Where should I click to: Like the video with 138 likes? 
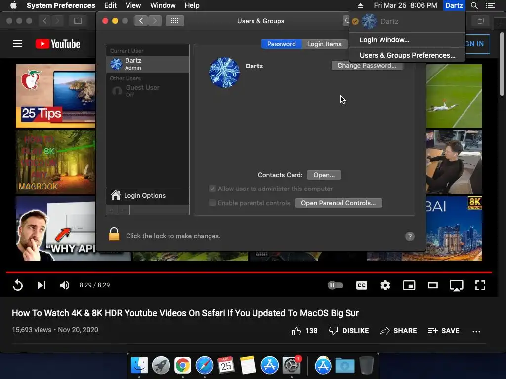point(304,331)
